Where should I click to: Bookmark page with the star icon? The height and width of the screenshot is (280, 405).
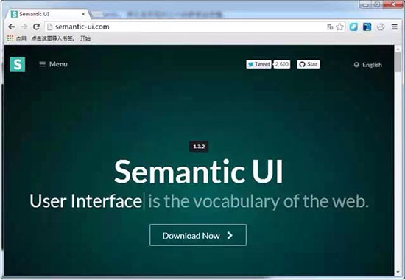click(x=340, y=27)
